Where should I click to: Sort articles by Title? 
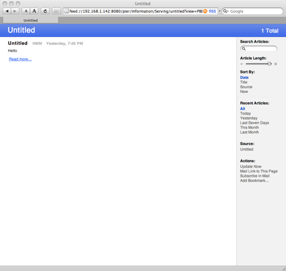click(x=243, y=82)
